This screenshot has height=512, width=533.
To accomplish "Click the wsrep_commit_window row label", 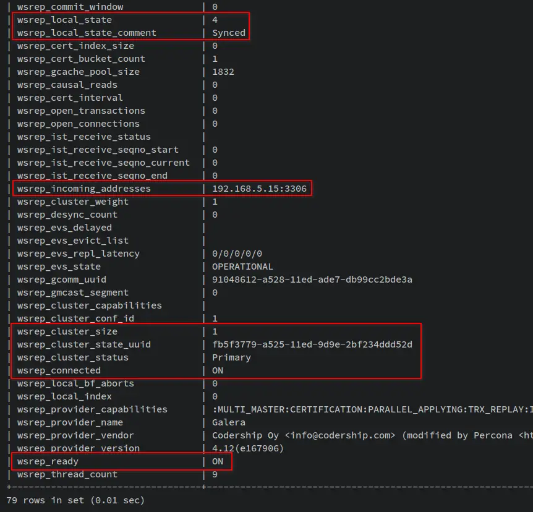I will coord(70,7).
